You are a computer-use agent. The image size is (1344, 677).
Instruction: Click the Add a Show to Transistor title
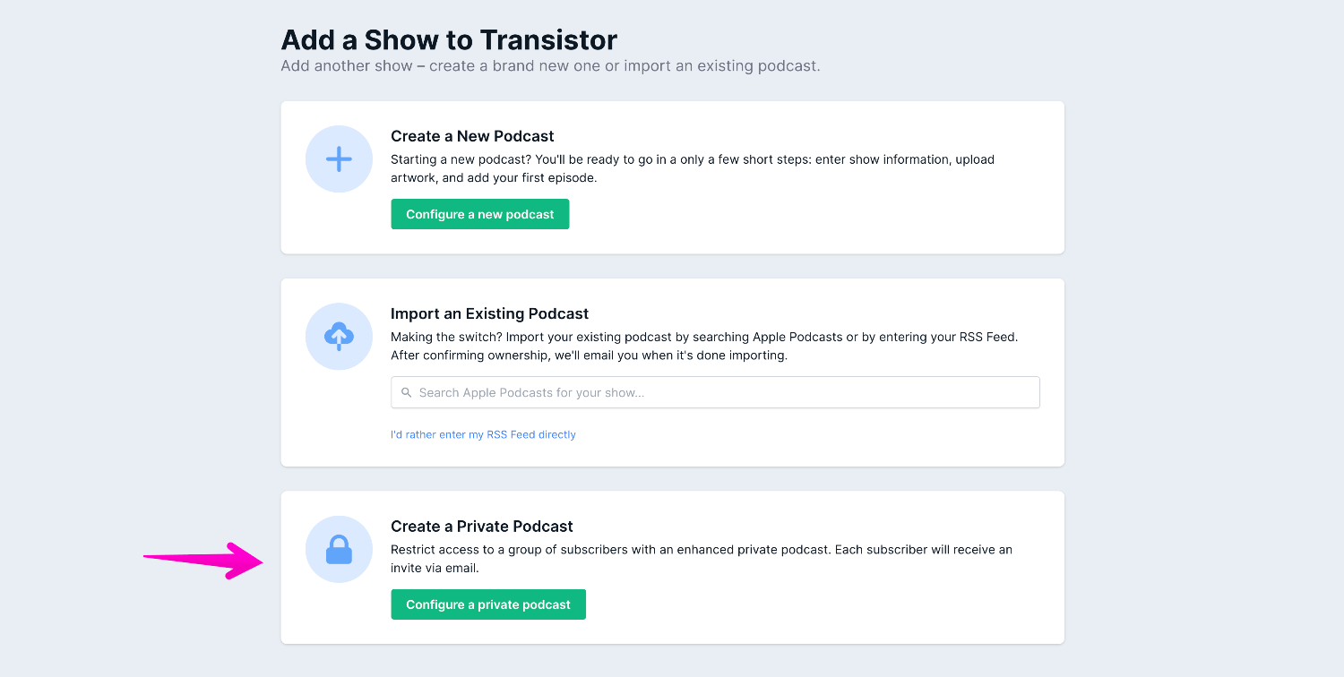[x=449, y=39]
